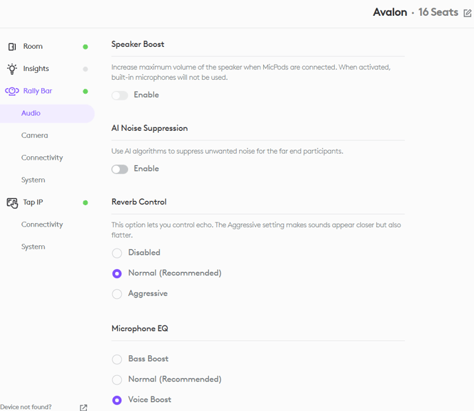Click the green status dot beside Tap IP
Image resolution: width=474 pixels, height=411 pixels.
85,202
